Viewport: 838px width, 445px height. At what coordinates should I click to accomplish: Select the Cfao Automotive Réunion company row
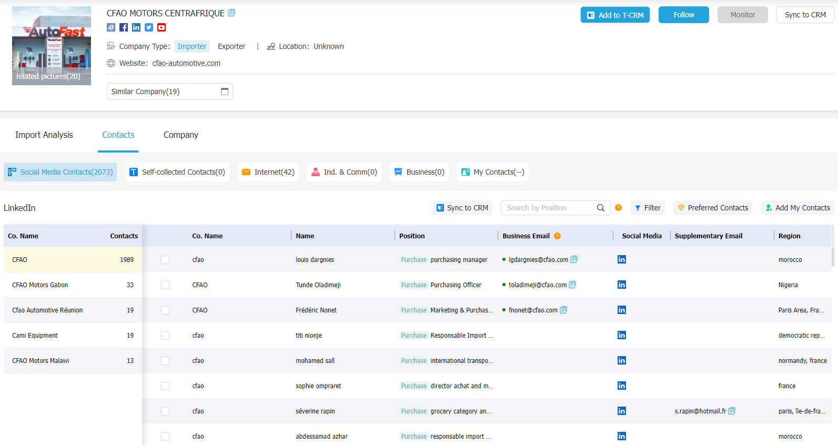point(73,310)
